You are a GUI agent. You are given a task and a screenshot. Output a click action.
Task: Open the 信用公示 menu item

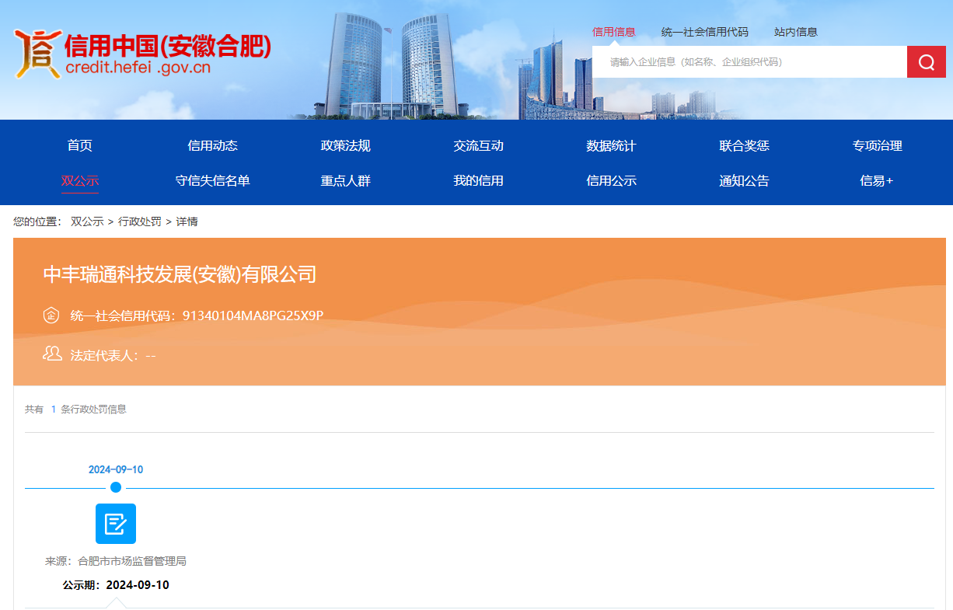[611, 180]
